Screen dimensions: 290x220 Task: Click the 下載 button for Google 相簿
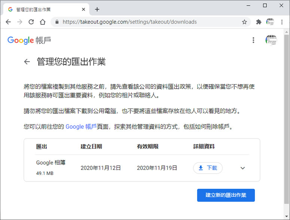click(208, 168)
